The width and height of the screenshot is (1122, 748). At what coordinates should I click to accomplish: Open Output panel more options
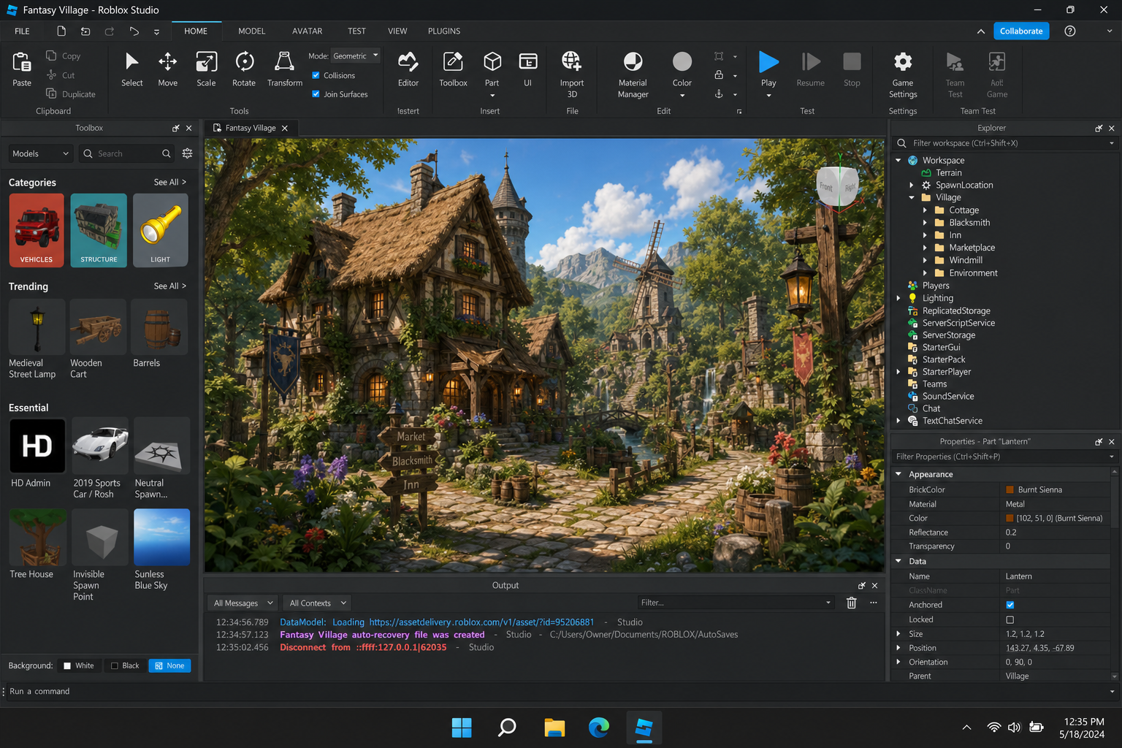tap(873, 603)
